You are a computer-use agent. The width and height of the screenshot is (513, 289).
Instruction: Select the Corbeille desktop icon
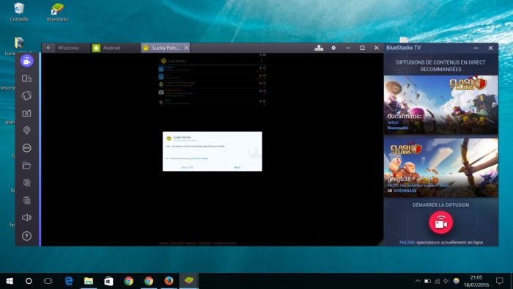point(19,12)
